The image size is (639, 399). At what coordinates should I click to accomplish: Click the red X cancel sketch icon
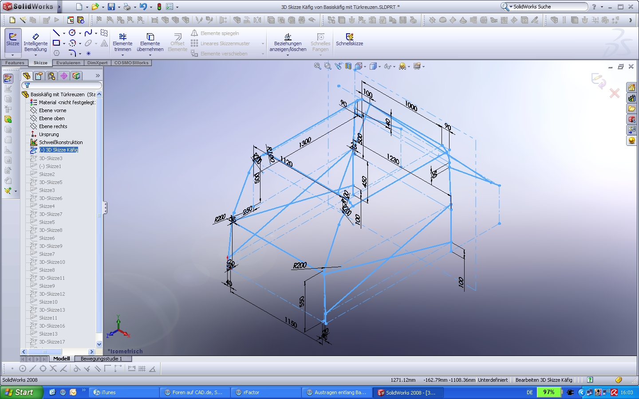[615, 93]
